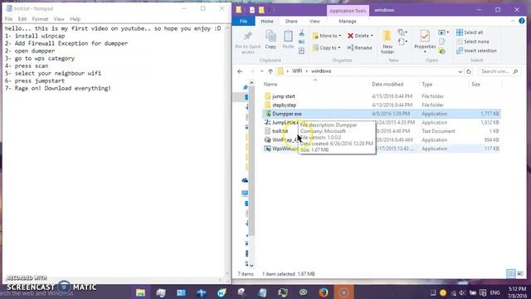Open File Explorer icon on the taskbar

[x=140, y=292]
